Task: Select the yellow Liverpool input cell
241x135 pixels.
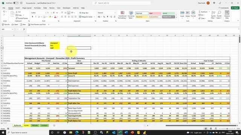Action: 55,43
